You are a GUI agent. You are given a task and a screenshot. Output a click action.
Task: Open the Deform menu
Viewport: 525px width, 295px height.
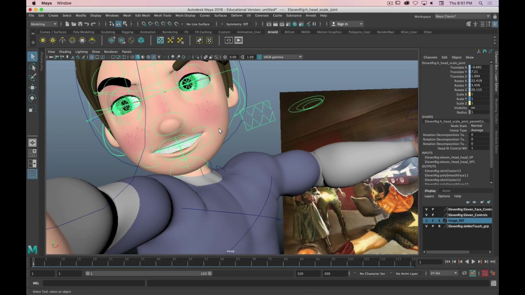point(237,16)
